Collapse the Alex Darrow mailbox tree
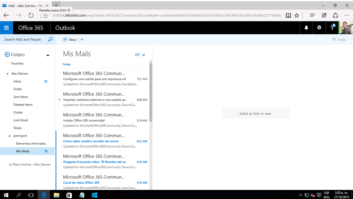Image resolution: width=353 pixels, height=199 pixels. point(8,74)
